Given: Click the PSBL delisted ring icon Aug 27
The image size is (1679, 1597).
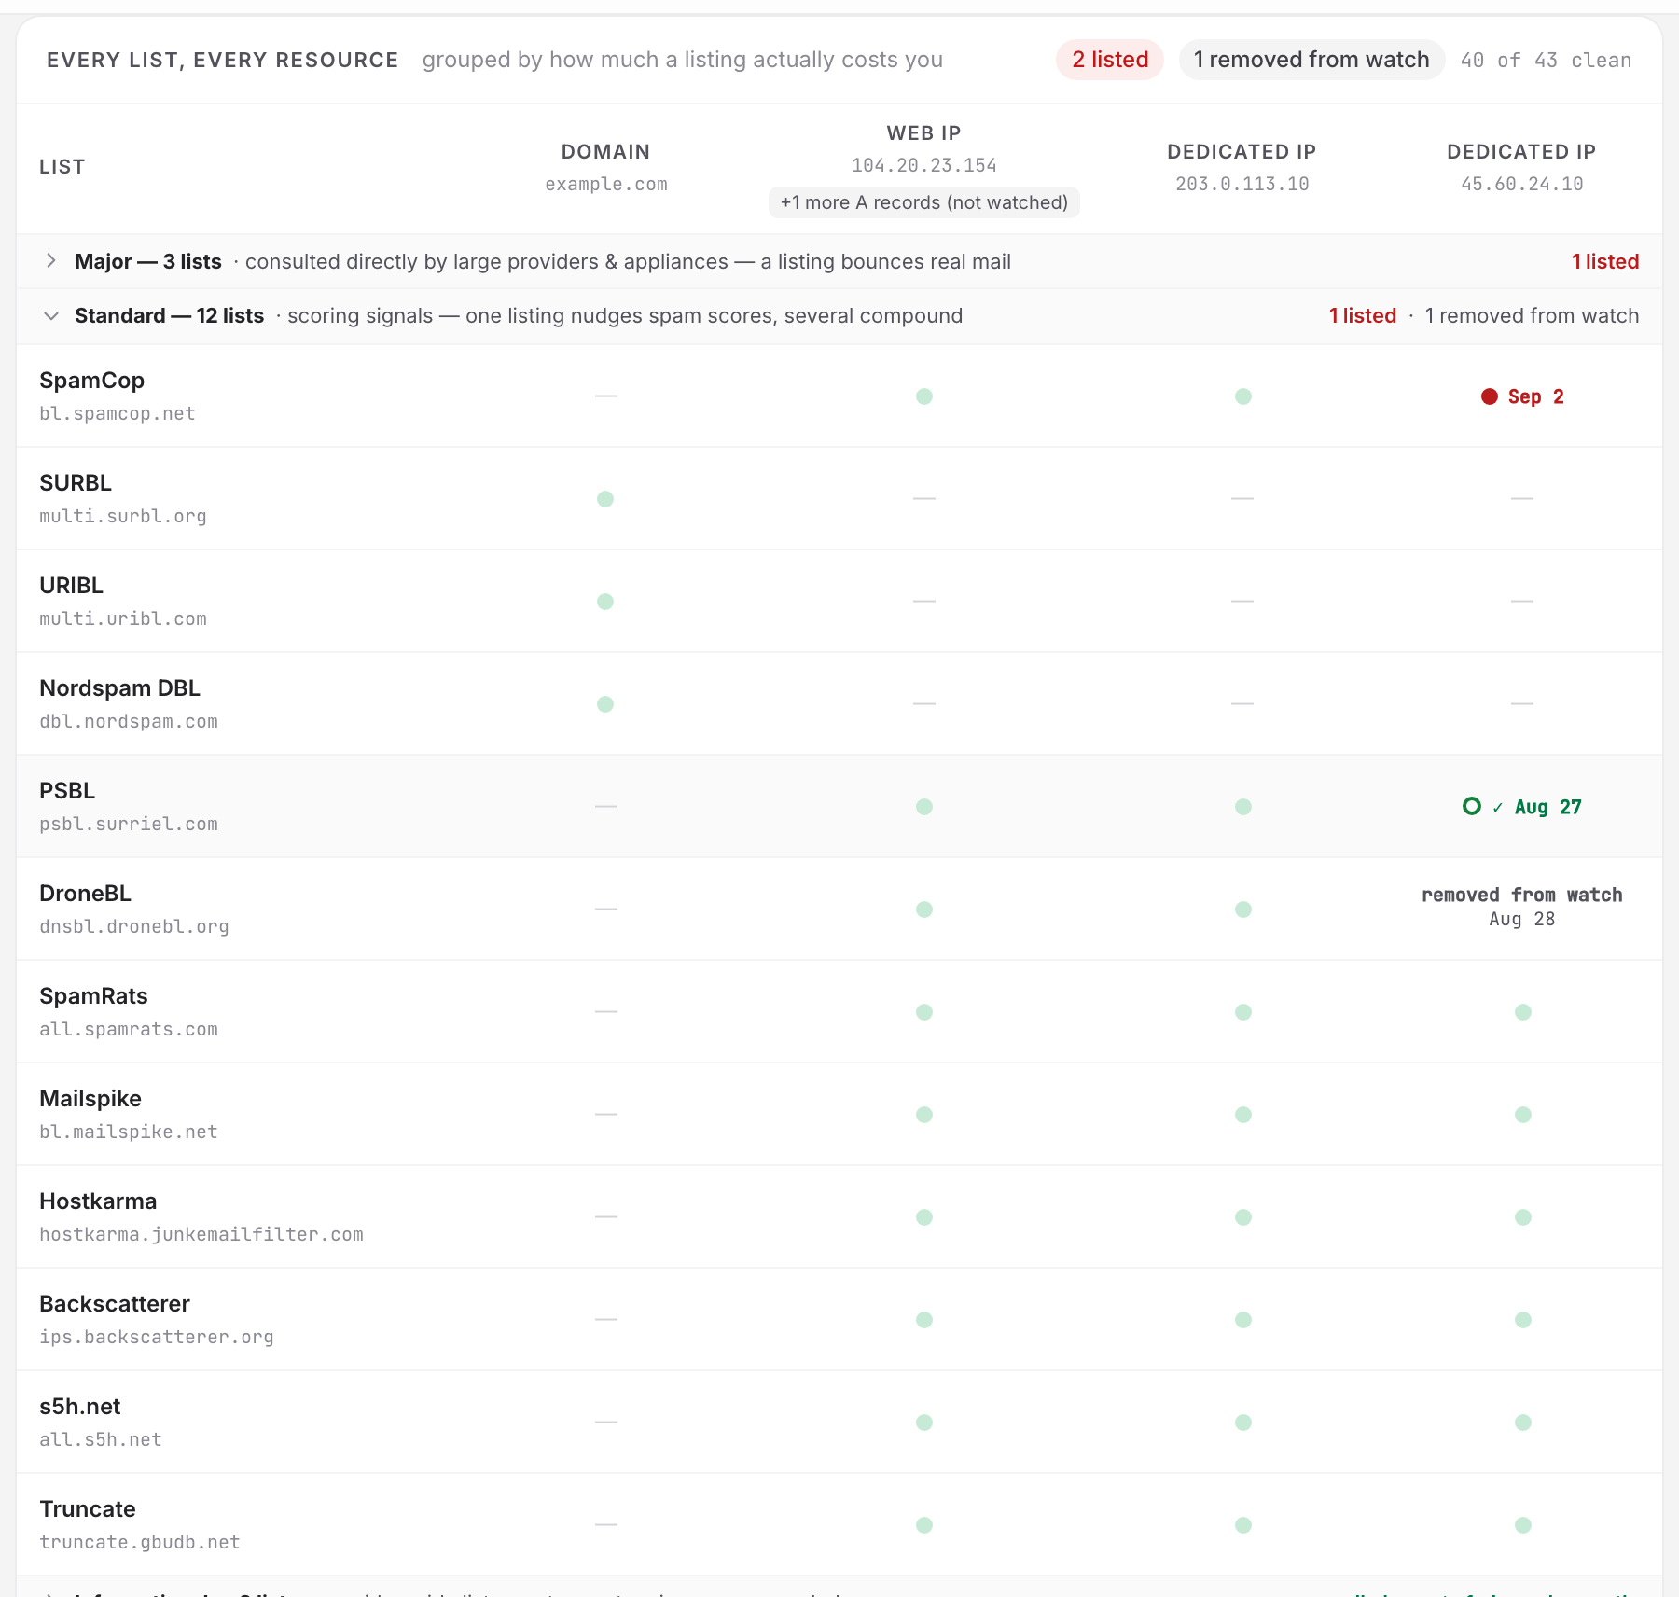Looking at the screenshot, I should [x=1472, y=806].
